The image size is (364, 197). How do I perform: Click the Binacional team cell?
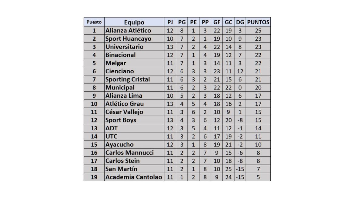(121, 55)
